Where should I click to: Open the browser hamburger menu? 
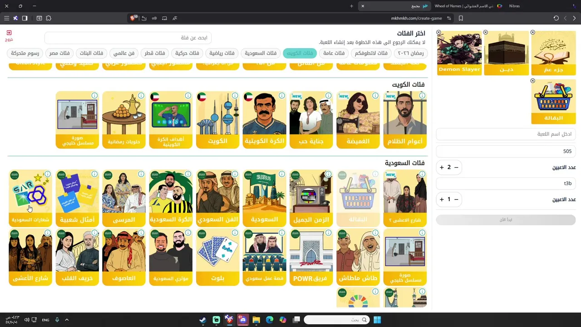click(6, 18)
